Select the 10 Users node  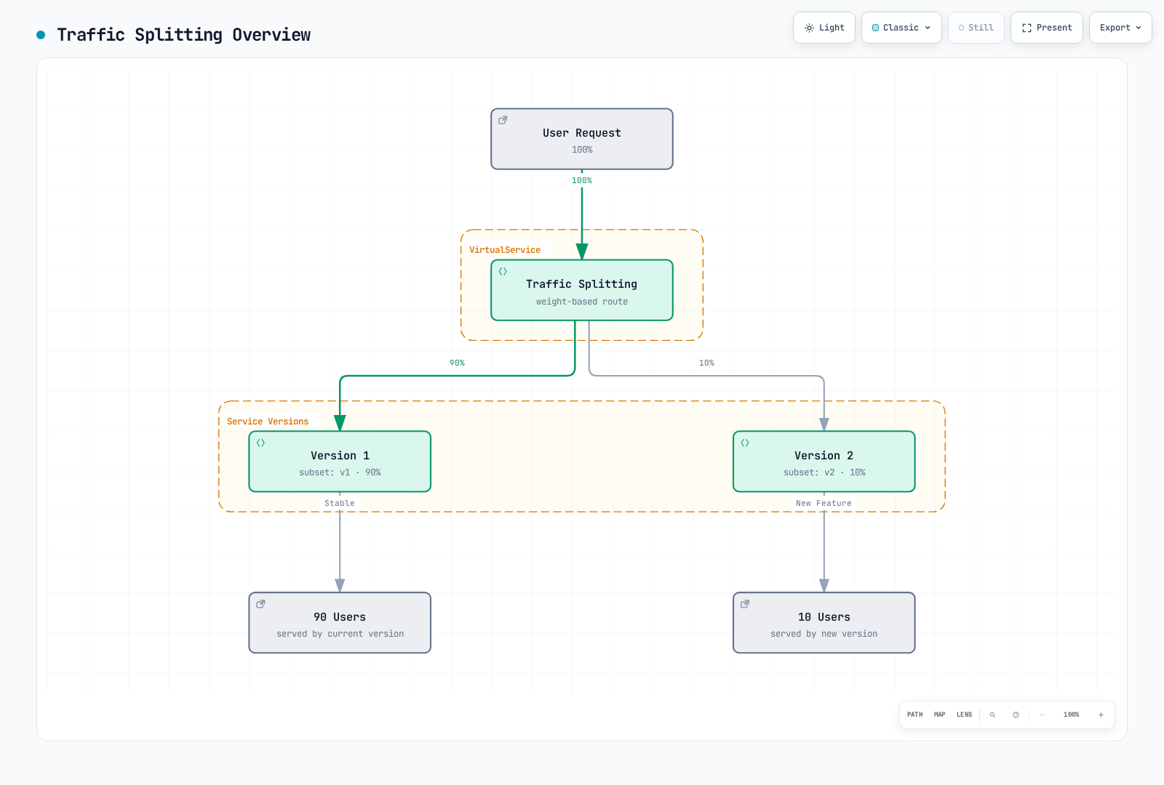824,623
